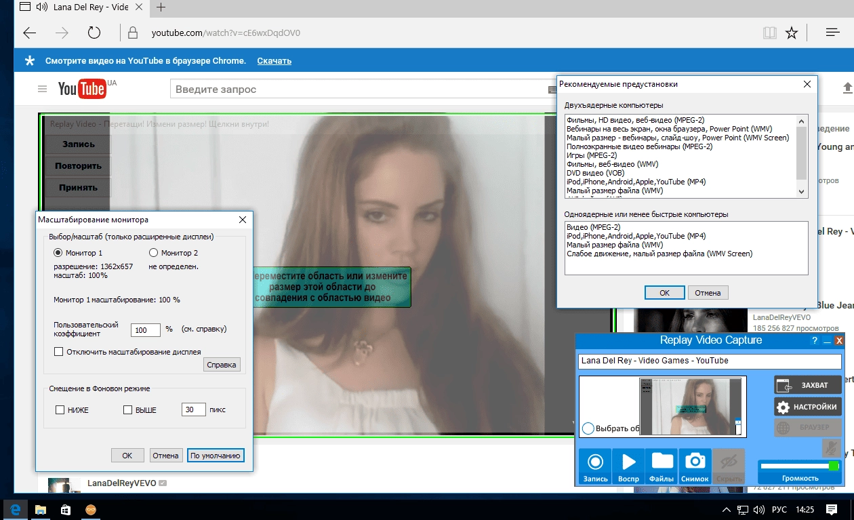854x520 pixels.
Task: Open Edge from the taskbar
Action: coord(16,510)
